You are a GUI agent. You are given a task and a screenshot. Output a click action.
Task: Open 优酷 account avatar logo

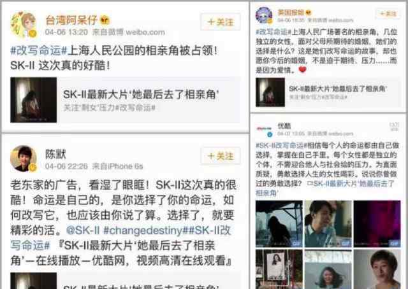263,129
